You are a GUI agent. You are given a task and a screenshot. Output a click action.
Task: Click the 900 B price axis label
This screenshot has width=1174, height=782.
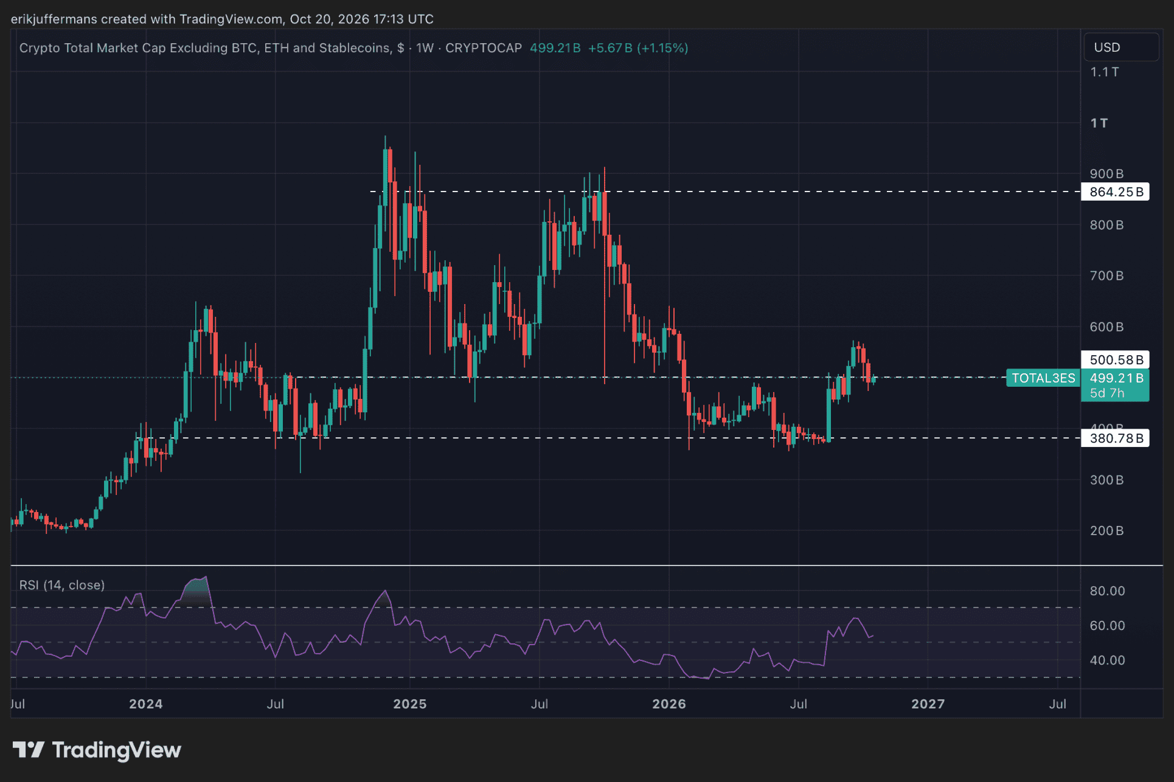click(x=1106, y=174)
